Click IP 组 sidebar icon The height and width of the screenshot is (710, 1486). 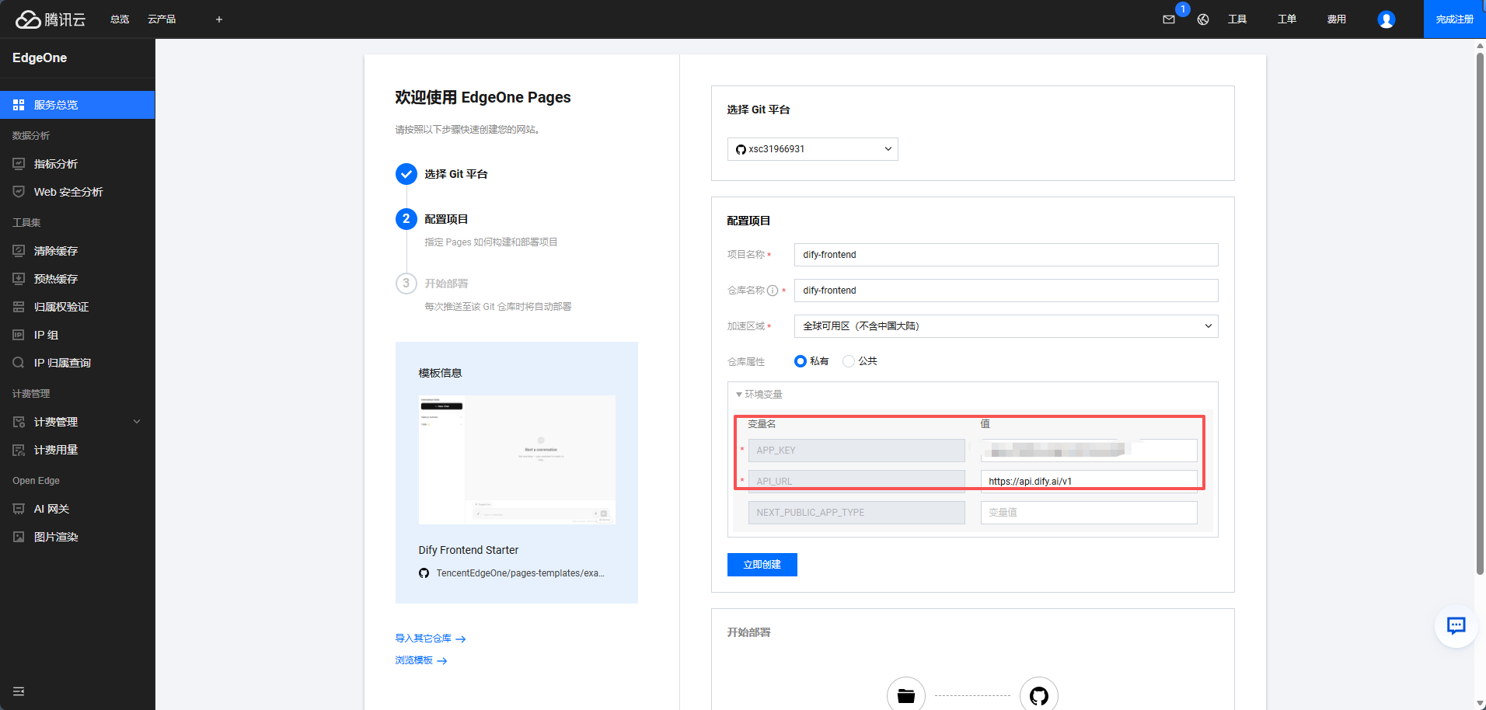click(19, 335)
